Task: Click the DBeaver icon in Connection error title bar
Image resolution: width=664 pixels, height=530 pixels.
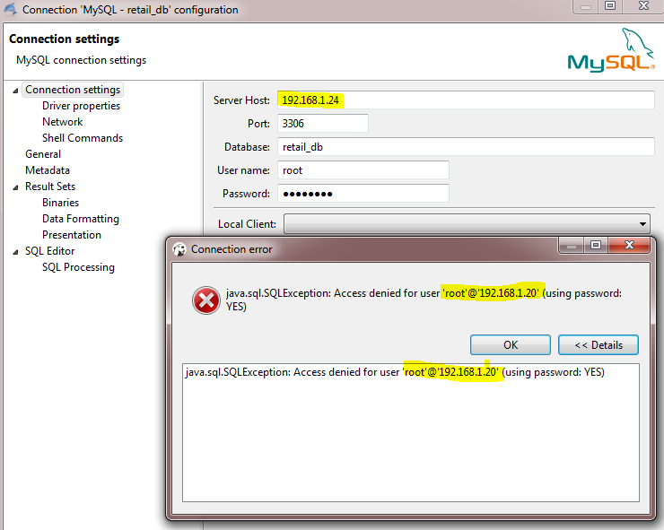Action: click(x=179, y=249)
